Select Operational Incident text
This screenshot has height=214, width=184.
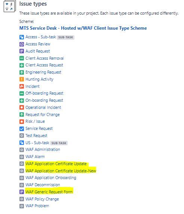(43, 107)
